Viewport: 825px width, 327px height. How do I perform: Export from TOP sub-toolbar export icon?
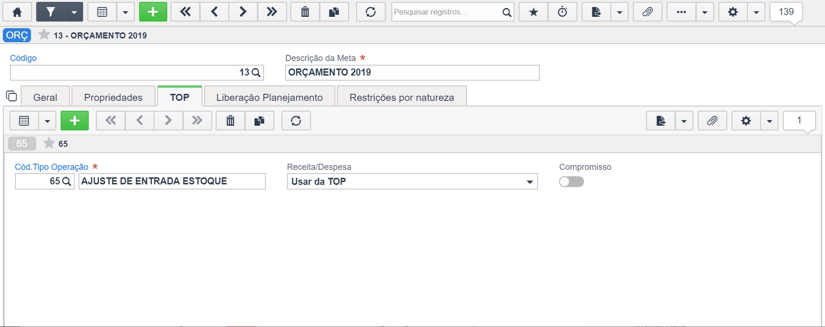[x=661, y=121]
